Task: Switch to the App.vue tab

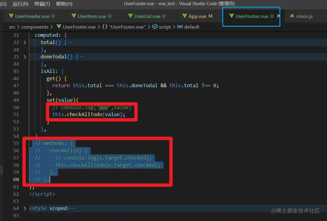Action: (x=197, y=16)
